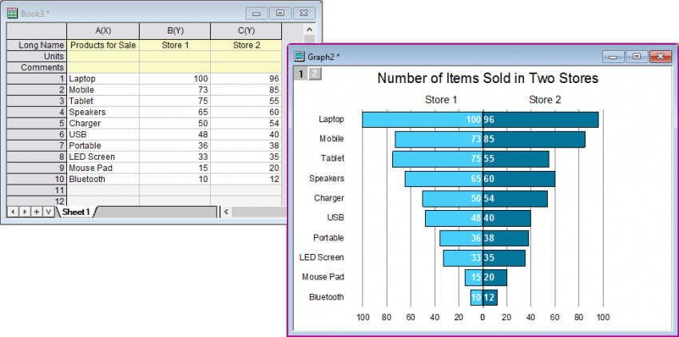Minimize the Book3 window

pos(256,14)
